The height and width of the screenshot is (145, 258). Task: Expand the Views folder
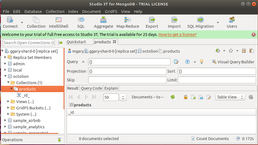[x=8, y=101]
